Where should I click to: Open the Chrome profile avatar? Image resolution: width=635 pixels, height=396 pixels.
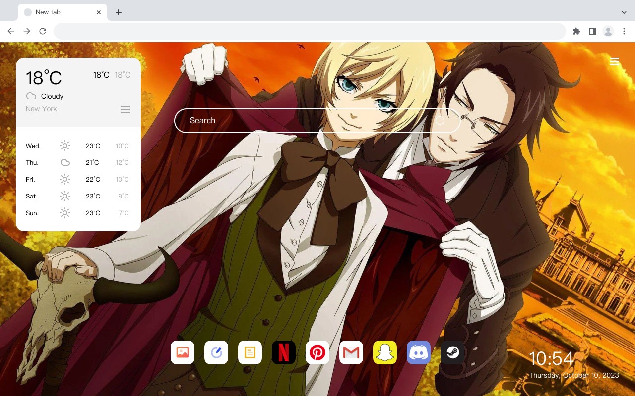tap(608, 31)
